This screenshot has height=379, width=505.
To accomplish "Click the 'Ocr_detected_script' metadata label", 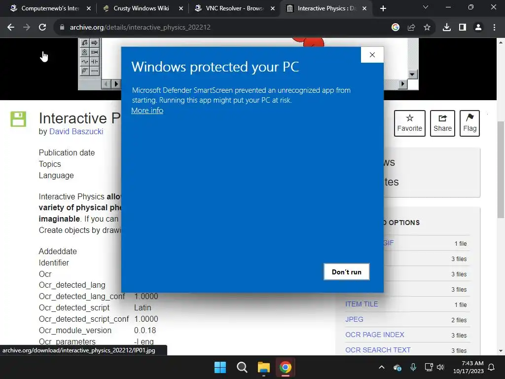I will [x=74, y=308].
